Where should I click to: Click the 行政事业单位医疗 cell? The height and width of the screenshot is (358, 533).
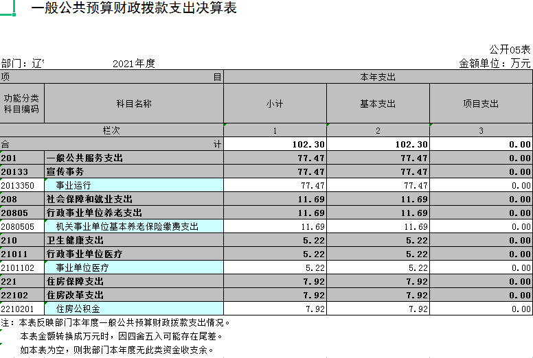click(x=134, y=254)
